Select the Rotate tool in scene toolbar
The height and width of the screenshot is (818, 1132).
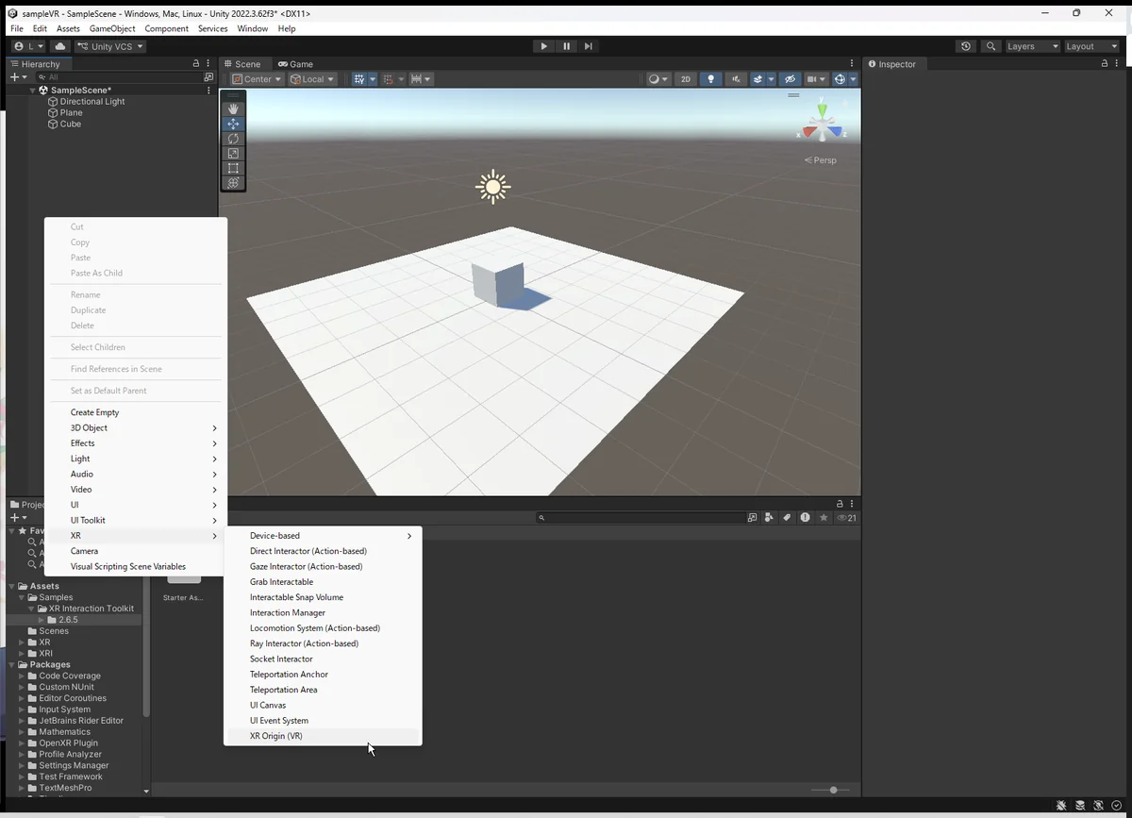pos(233,139)
